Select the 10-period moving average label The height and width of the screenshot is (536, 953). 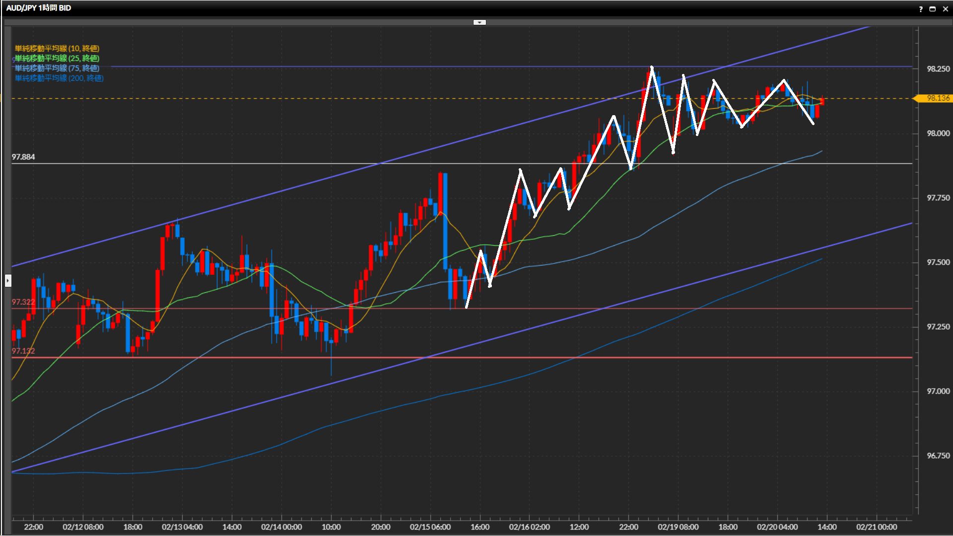pos(57,48)
